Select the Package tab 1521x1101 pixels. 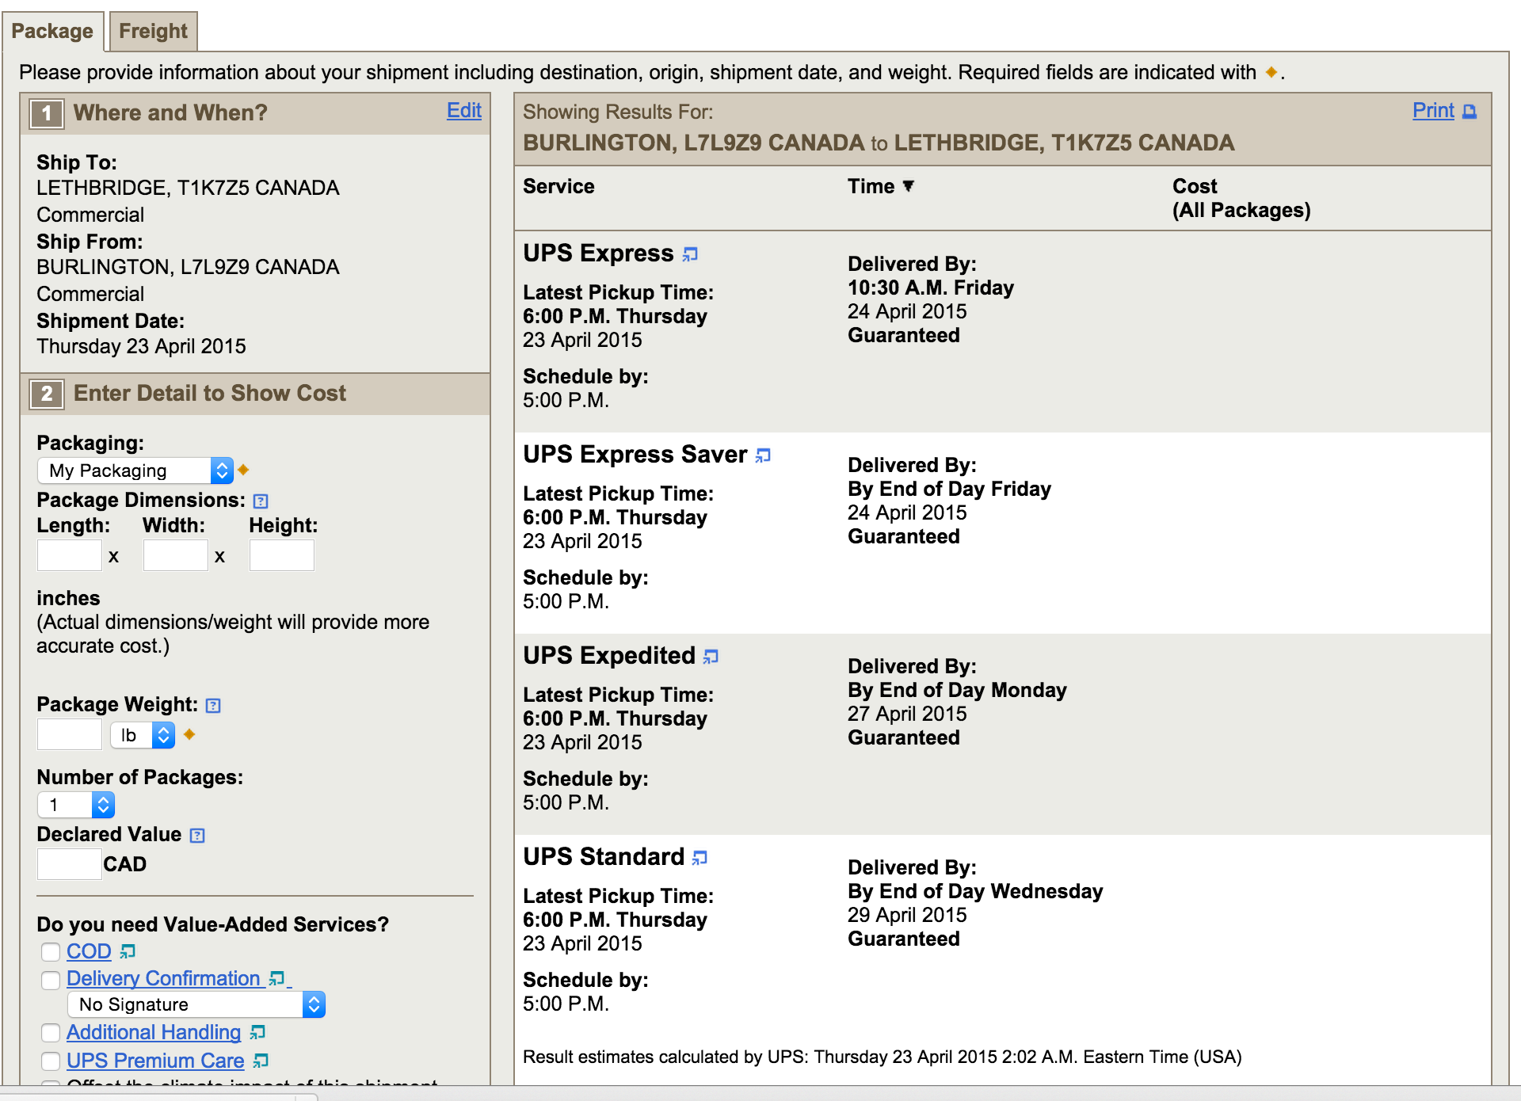tap(52, 32)
